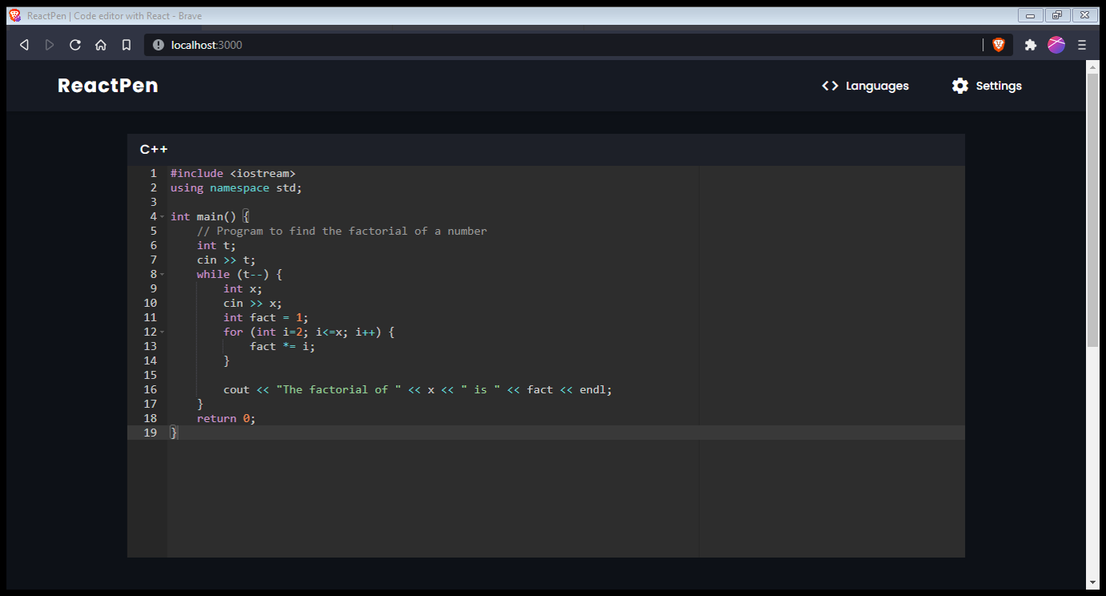
Task: Click the page scrollbar down arrow
Action: (1092, 582)
